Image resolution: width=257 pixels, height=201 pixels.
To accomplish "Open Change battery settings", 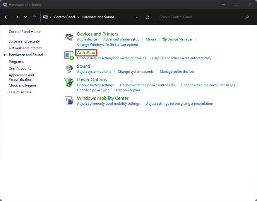I will coord(95,85).
